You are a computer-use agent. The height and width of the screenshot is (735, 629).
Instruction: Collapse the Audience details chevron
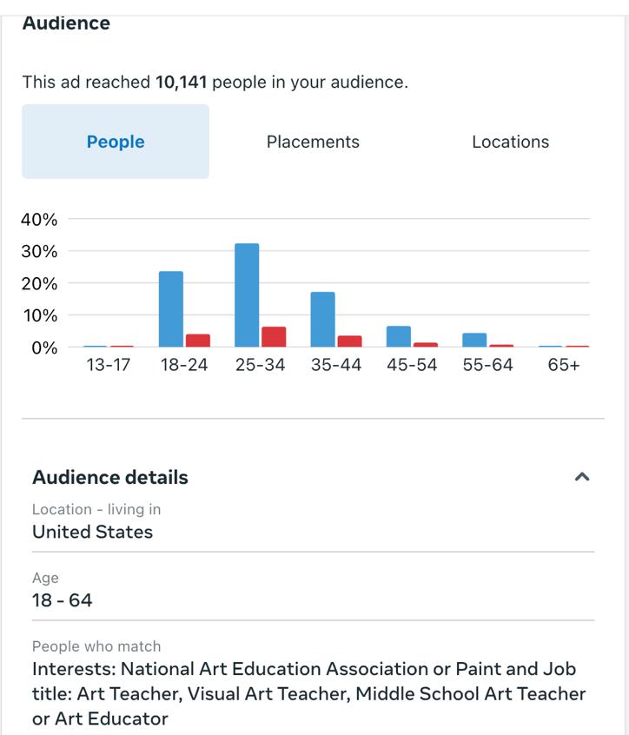(582, 477)
